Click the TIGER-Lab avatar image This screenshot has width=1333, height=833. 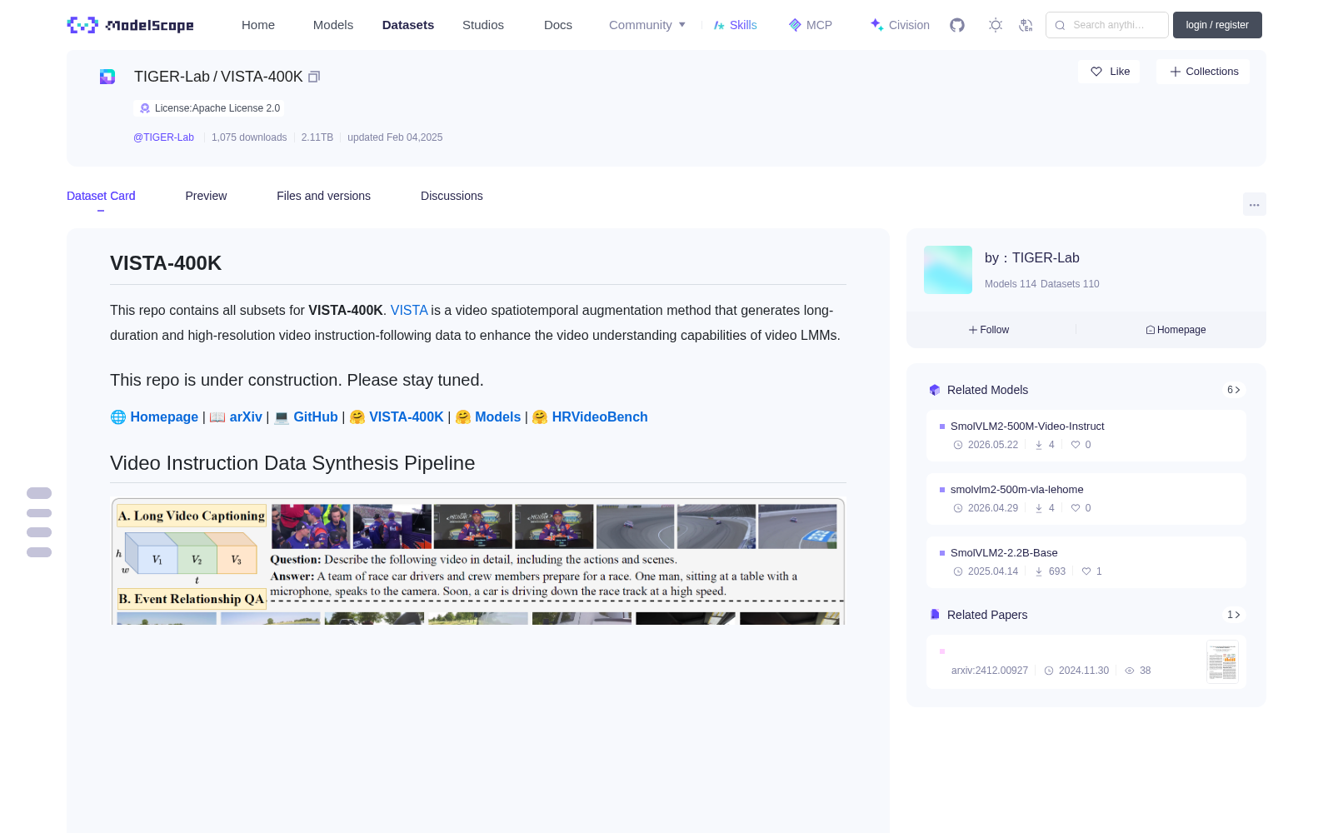click(948, 270)
